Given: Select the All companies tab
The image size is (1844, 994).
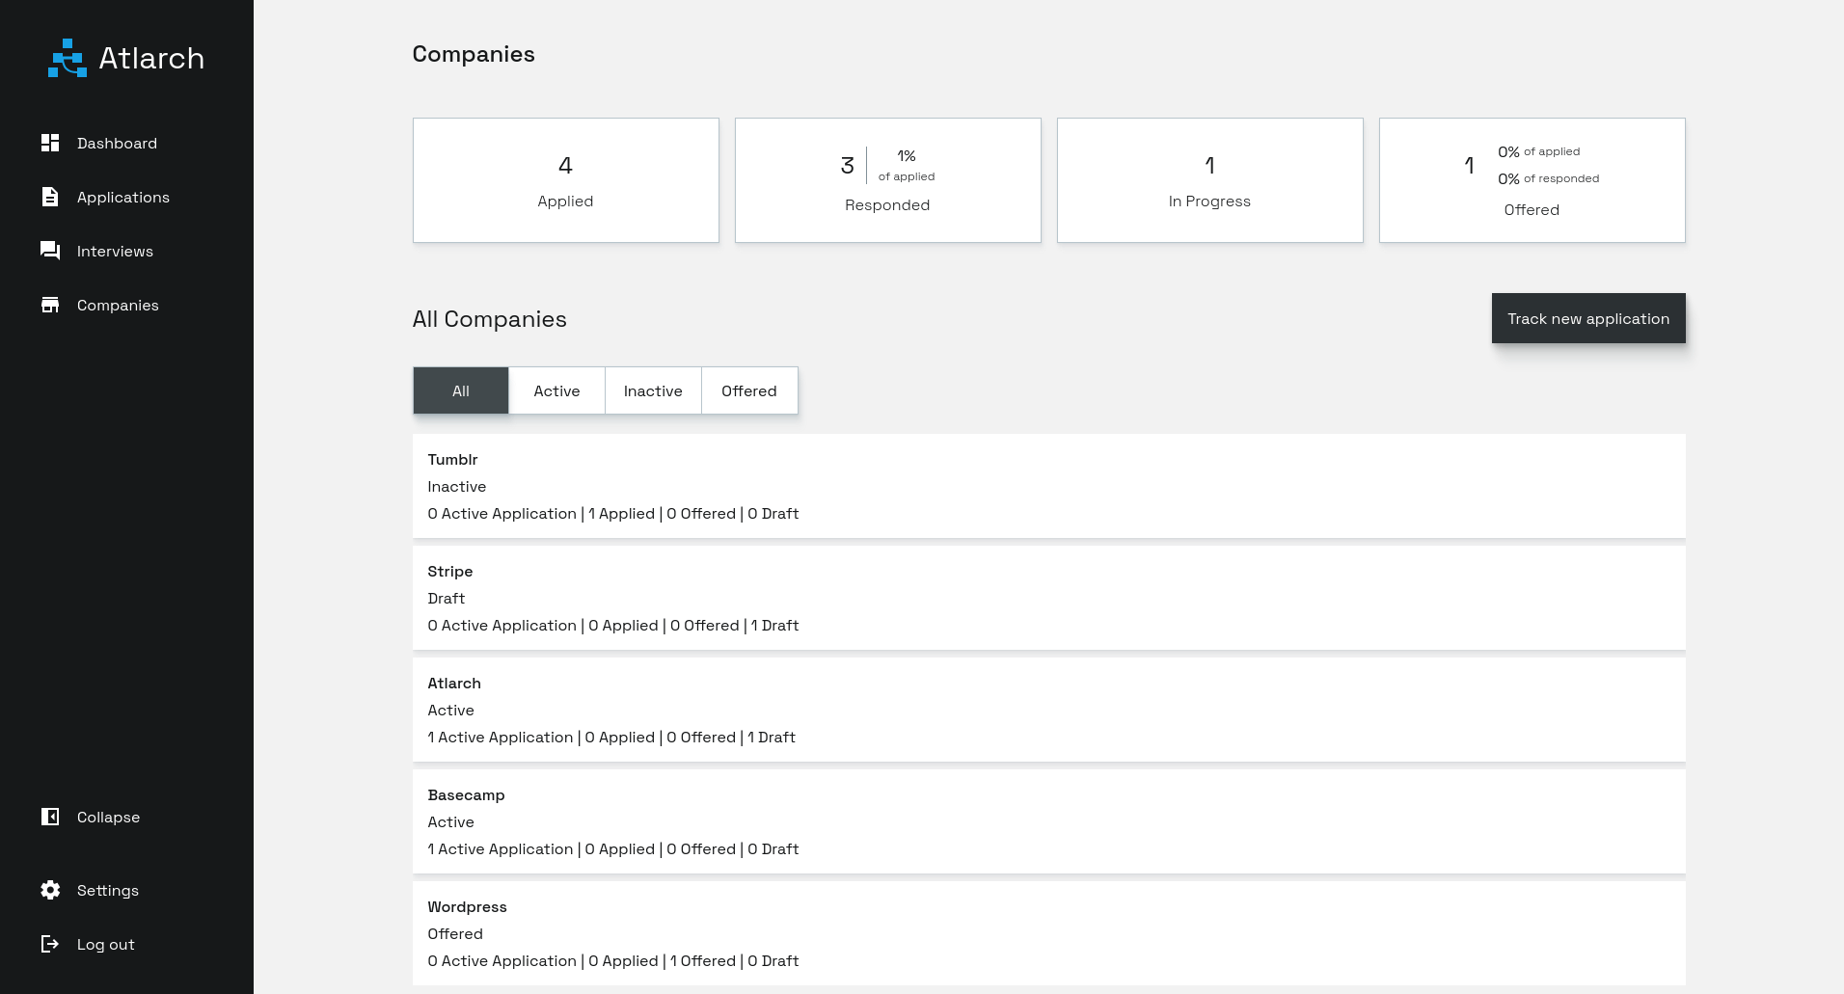Looking at the screenshot, I should click(460, 390).
